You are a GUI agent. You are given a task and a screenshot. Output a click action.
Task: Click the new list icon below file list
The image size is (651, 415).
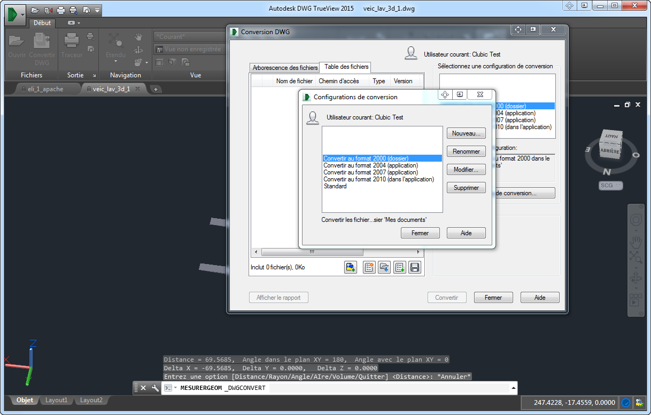click(x=369, y=267)
